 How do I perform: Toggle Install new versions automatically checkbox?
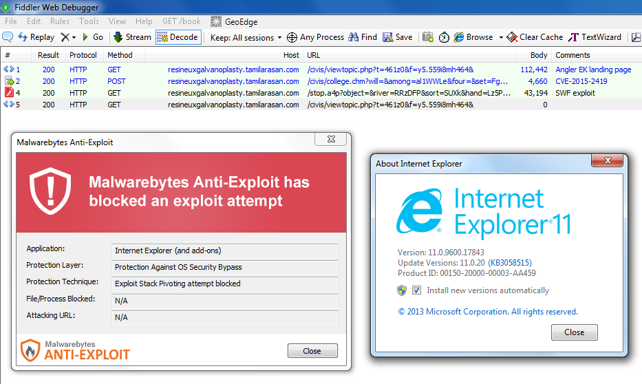416,290
